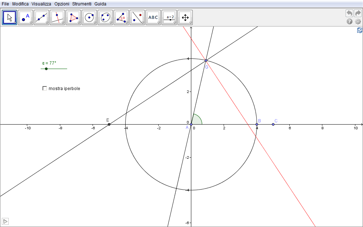Expand the Point tool dropdown triangle

pos(31,23)
